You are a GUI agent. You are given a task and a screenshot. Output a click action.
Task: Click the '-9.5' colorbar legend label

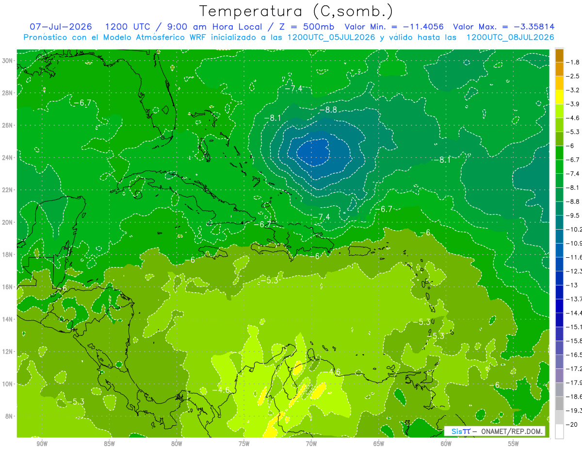[x=574, y=215]
